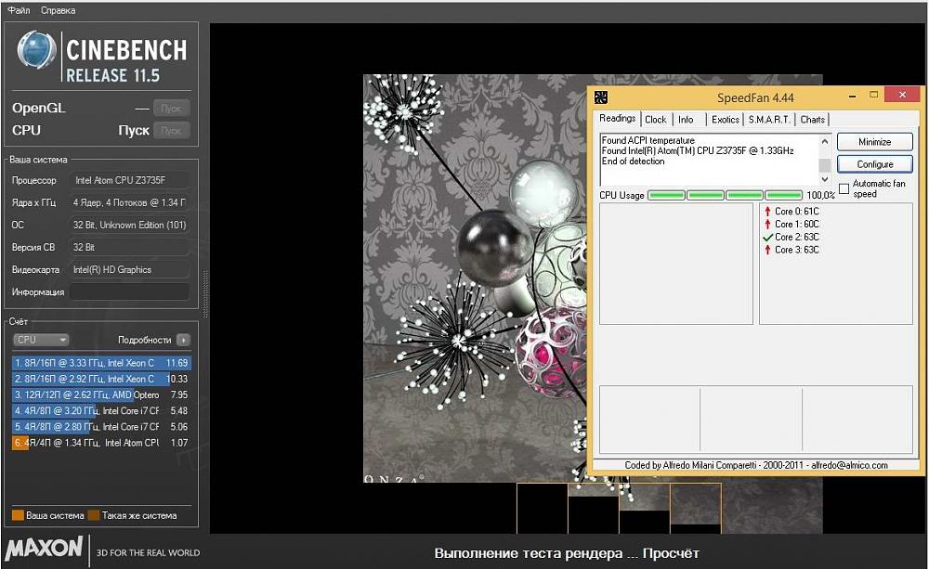Switch to the Clock tab
This screenshot has width=929, height=569.
coord(656,120)
